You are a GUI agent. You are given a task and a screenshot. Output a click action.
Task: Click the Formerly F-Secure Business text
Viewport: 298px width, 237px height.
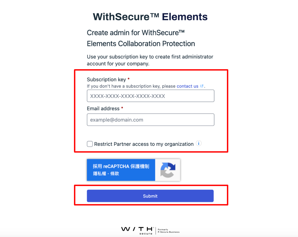168,231
